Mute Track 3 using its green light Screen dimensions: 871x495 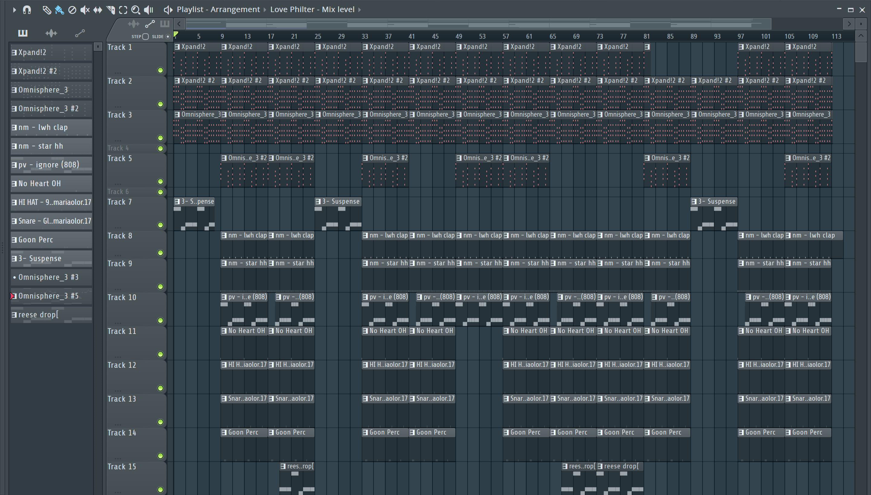click(x=160, y=138)
